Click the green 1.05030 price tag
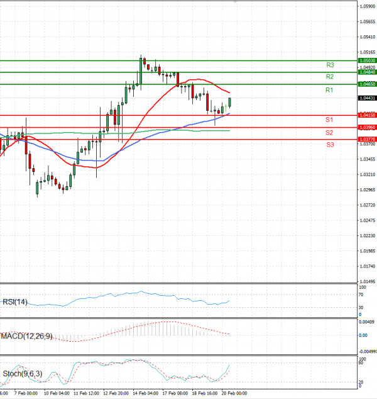Image resolution: width=377 pixels, height=399 pixels. point(367,60)
